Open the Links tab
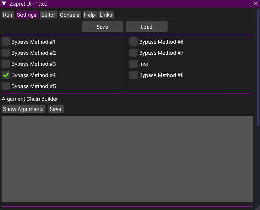The width and height of the screenshot is (260, 210). coord(106,15)
